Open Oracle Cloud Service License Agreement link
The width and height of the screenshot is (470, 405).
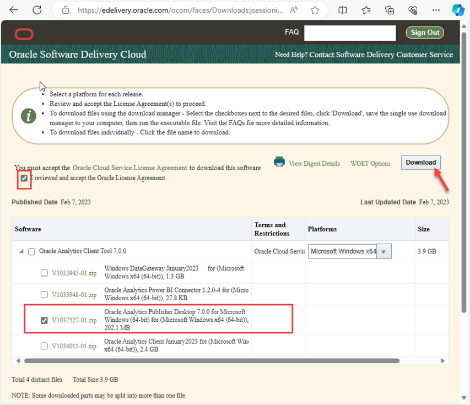[130, 168]
